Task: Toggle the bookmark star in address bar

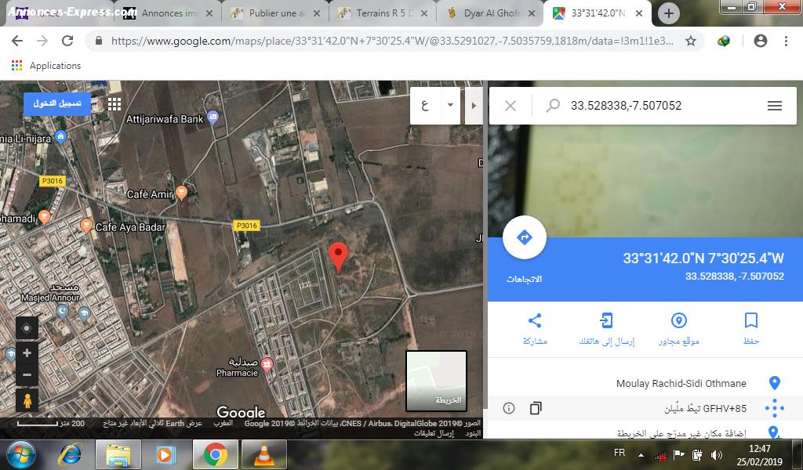Action: pyautogui.click(x=691, y=41)
